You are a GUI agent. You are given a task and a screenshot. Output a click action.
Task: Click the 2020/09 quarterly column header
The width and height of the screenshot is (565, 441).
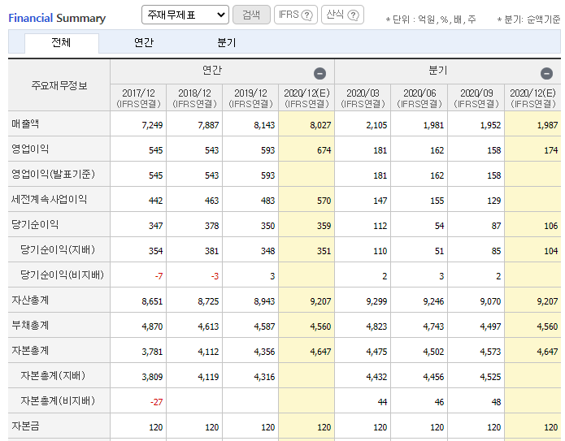coord(476,98)
